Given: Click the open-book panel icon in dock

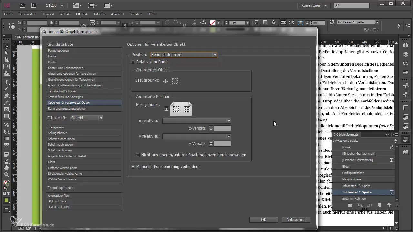Looking at the screenshot, I should [406, 153].
